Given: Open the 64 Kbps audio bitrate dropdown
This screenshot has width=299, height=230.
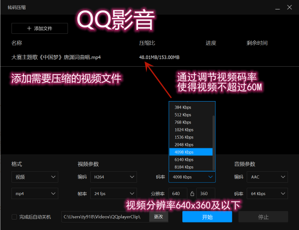Looking at the screenshot, I should click(x=267, y=194).
